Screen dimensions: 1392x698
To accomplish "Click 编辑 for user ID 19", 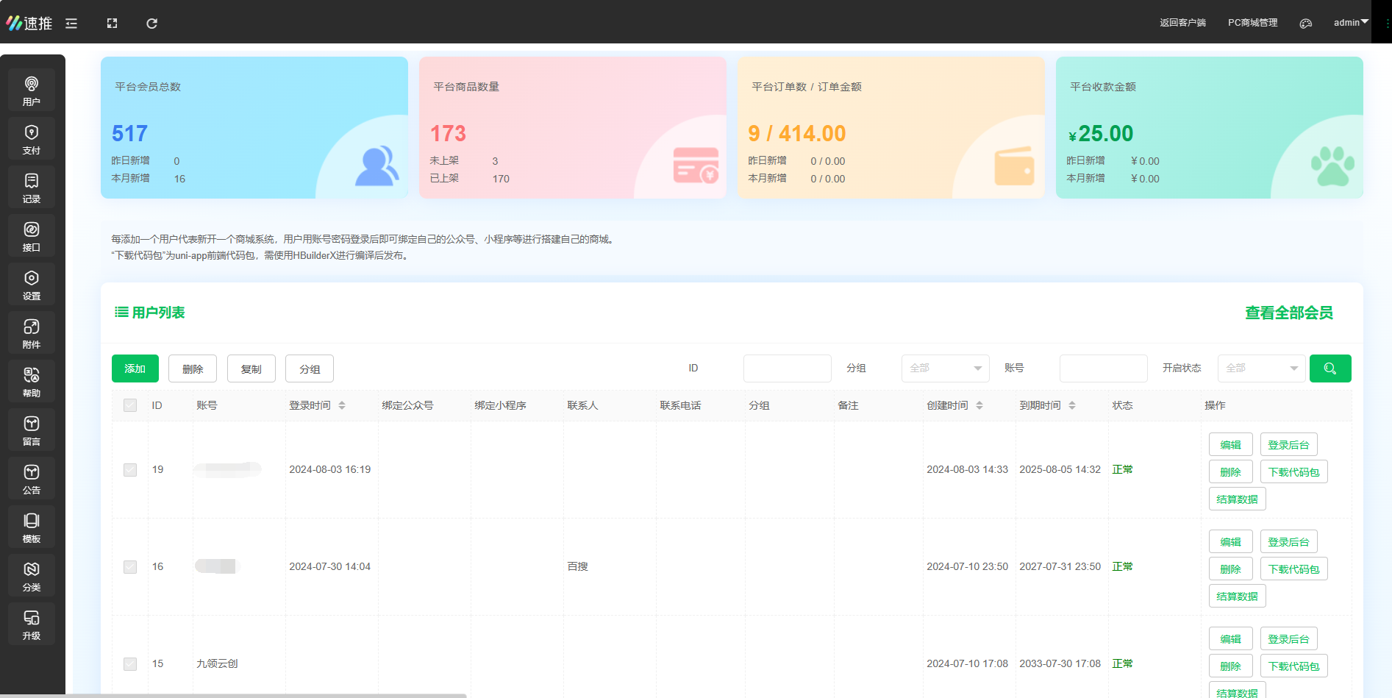I will click(1231, 445).
